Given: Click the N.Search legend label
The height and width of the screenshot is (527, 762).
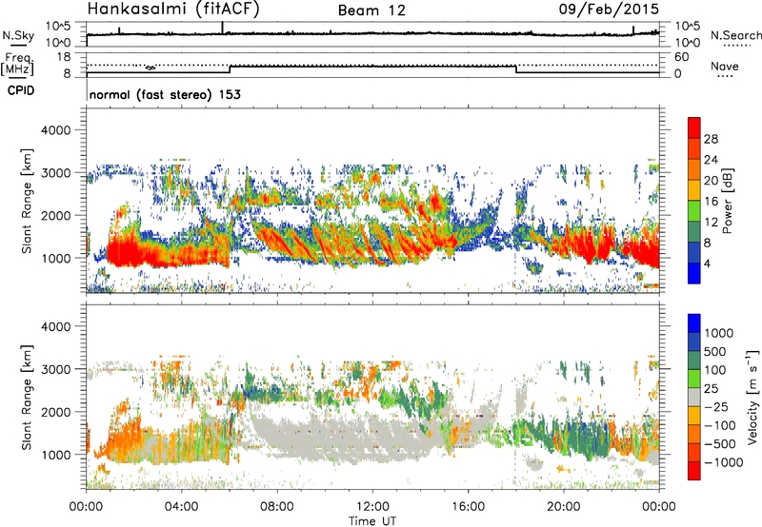Looking at the screenshot, I should pos(736,35).
